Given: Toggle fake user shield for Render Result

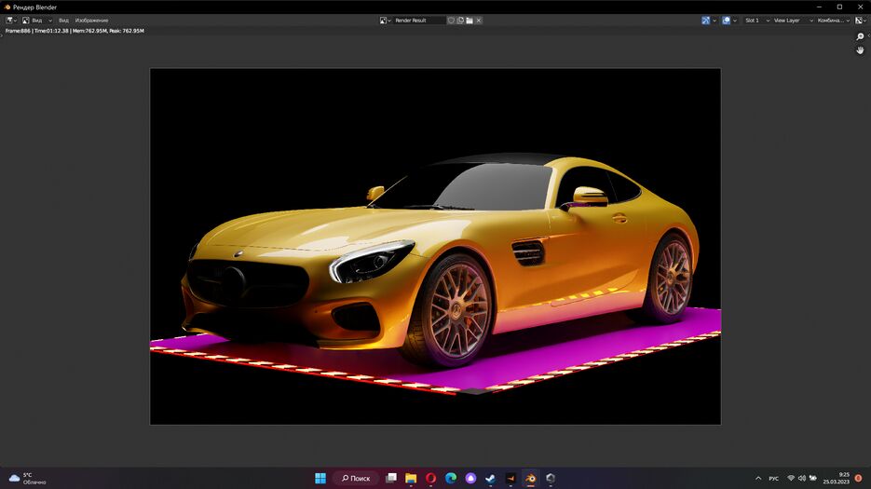Looking at the screenshot, I should (451, 20).
